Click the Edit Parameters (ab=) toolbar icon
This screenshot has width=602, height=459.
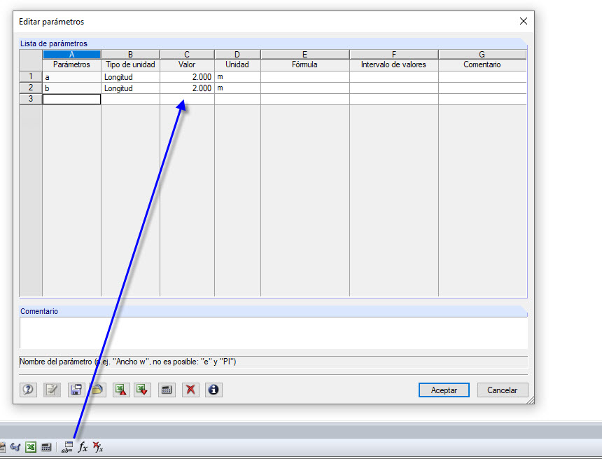coord(67,447)
